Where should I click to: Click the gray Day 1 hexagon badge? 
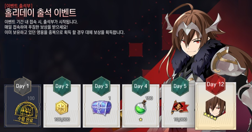pyautogui.click(x=22, y=86)
